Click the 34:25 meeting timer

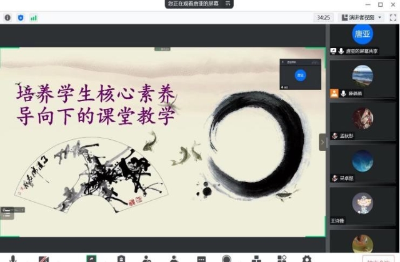coord(323,17)
